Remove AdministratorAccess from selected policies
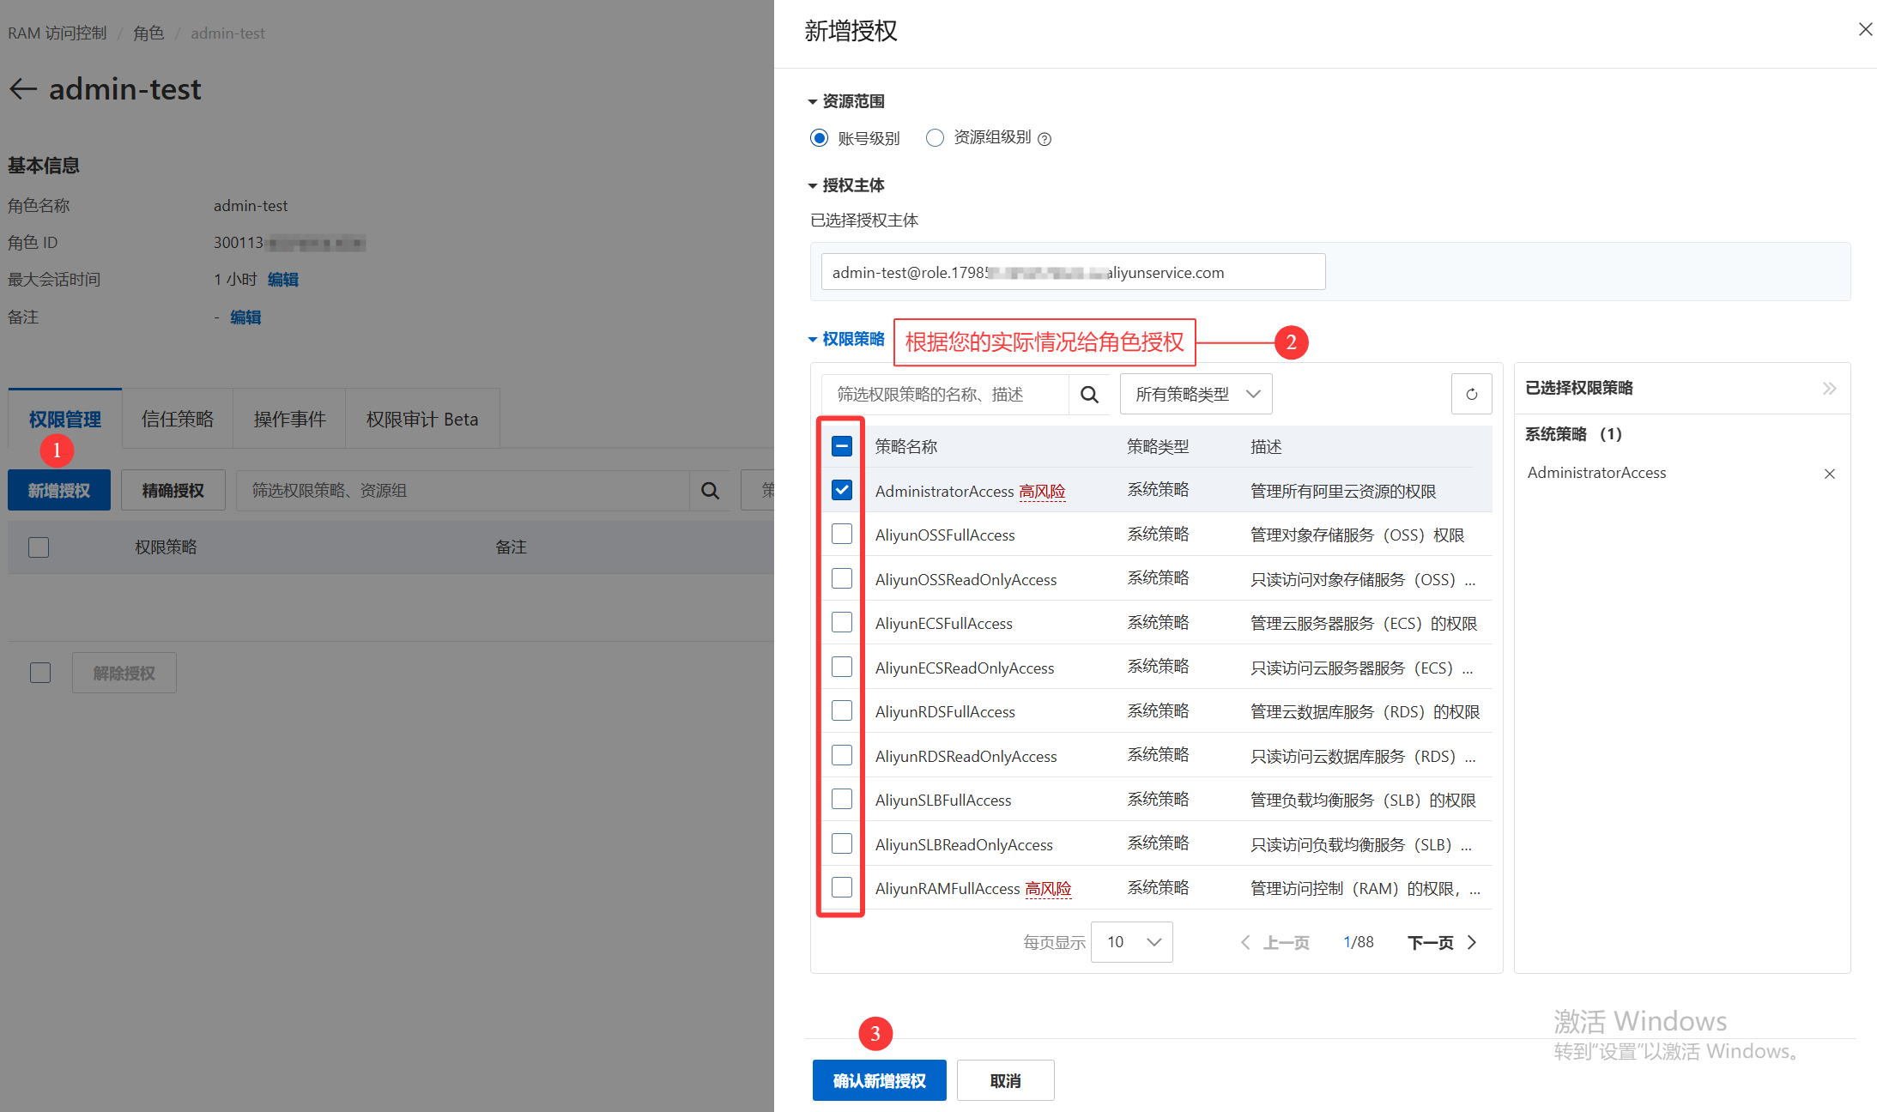 tap(1829, 474)
